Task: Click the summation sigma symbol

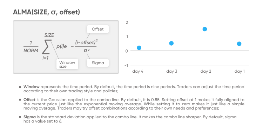Action: [x=47, y=47]
